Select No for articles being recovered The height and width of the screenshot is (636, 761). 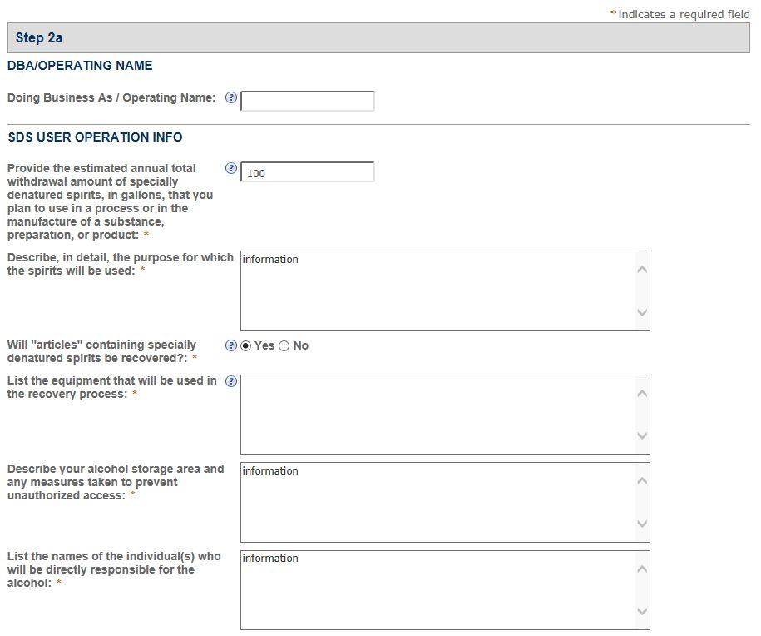[284, 346]
